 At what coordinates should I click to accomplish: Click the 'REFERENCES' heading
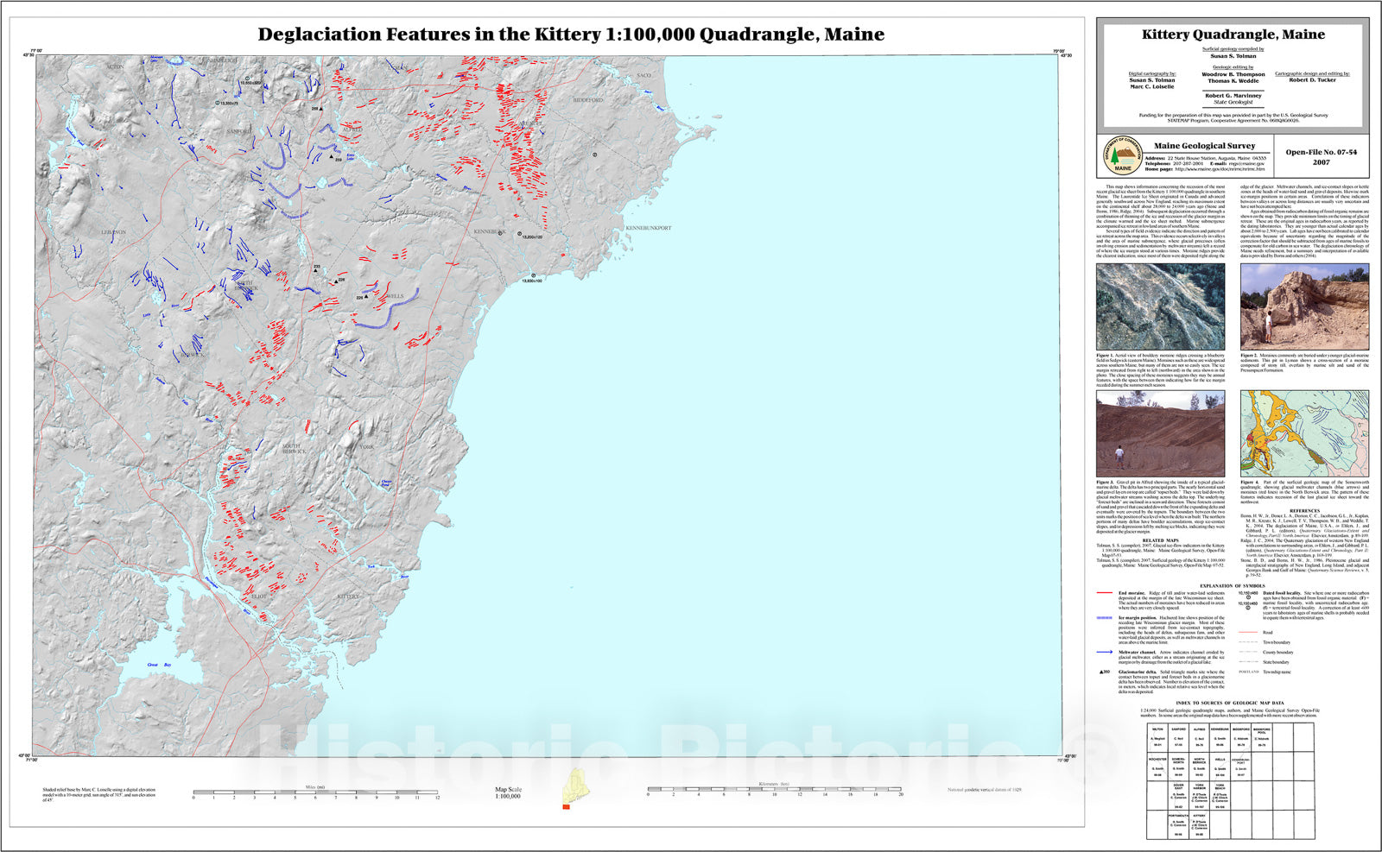(1304, 511)
